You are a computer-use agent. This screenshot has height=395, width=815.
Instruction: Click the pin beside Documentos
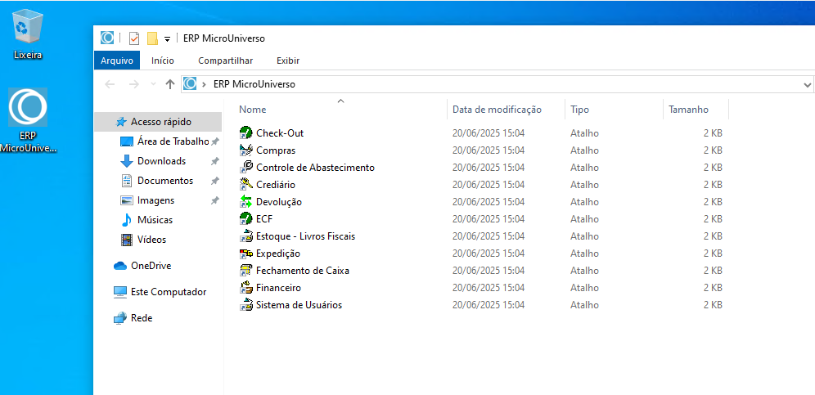tap(214, 181)
